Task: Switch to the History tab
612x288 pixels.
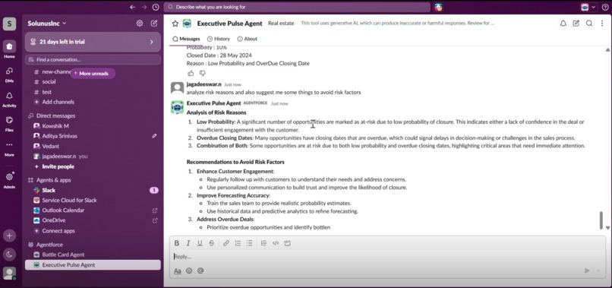Action: click(x=218, y=39)
